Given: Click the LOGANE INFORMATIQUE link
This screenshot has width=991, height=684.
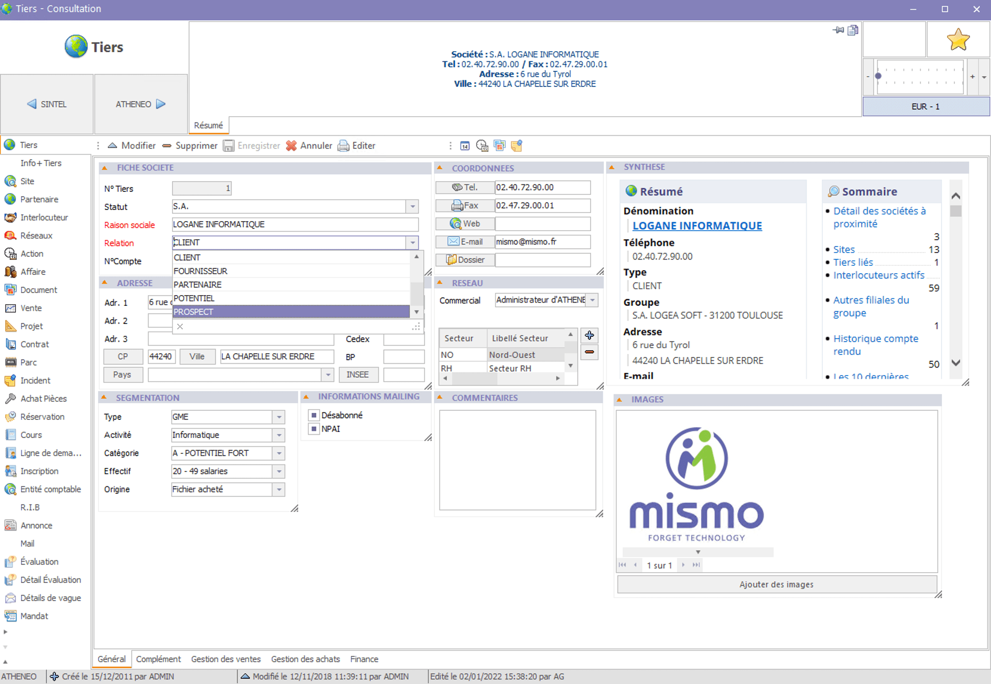Looking at the screenshot, I should [697, 226].
